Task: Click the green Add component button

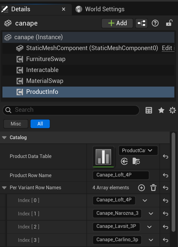Action: (117, 23)
